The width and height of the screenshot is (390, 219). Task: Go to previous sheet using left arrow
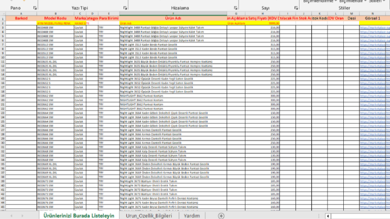coord(11,216)
